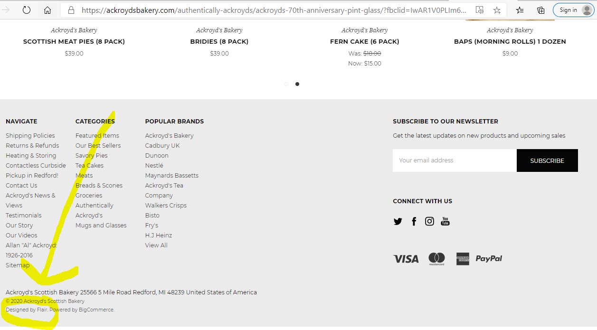
Task: Go to the browser home page
Action: tap(47, 10)
